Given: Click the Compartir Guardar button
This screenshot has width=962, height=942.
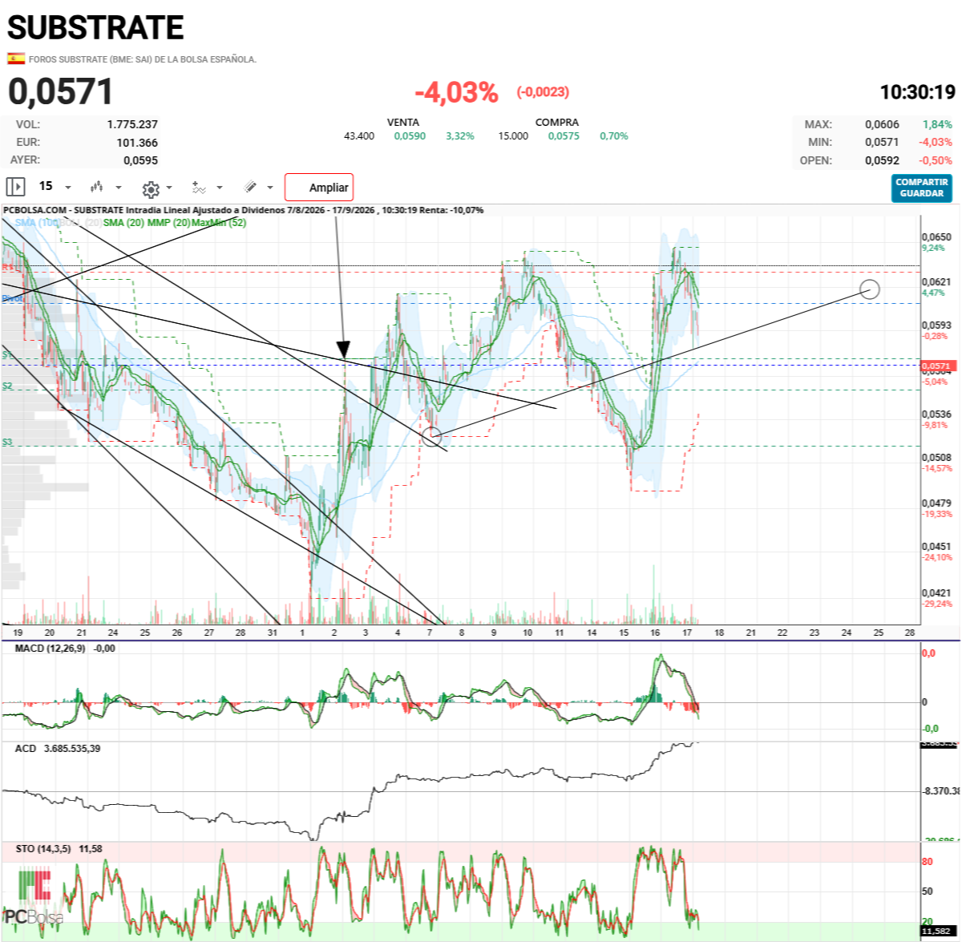Looking at the screenshot, I should (x=922, y=188).
